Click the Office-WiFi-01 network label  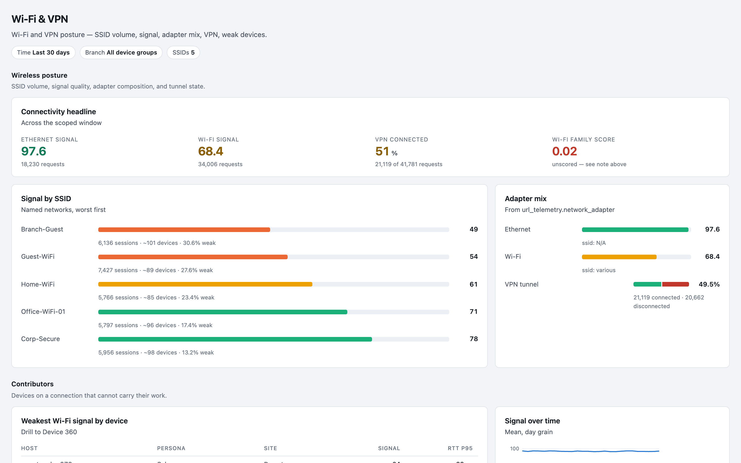point(43,311)
